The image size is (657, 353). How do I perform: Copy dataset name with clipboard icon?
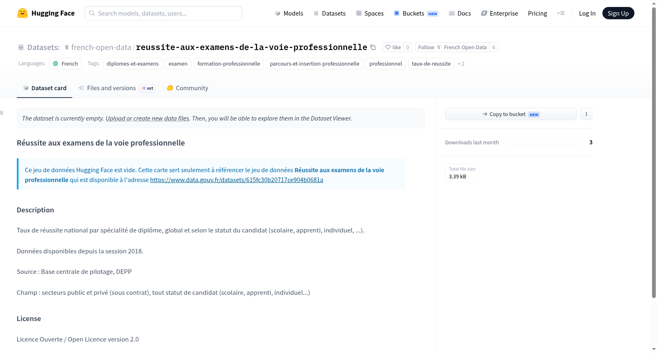click(x=373, y=47)
